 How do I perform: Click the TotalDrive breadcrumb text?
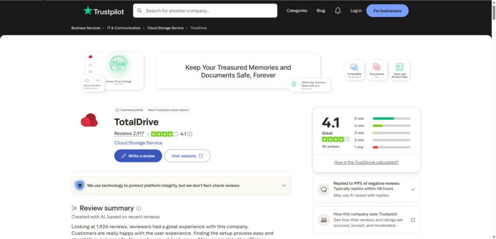(199, 28)
